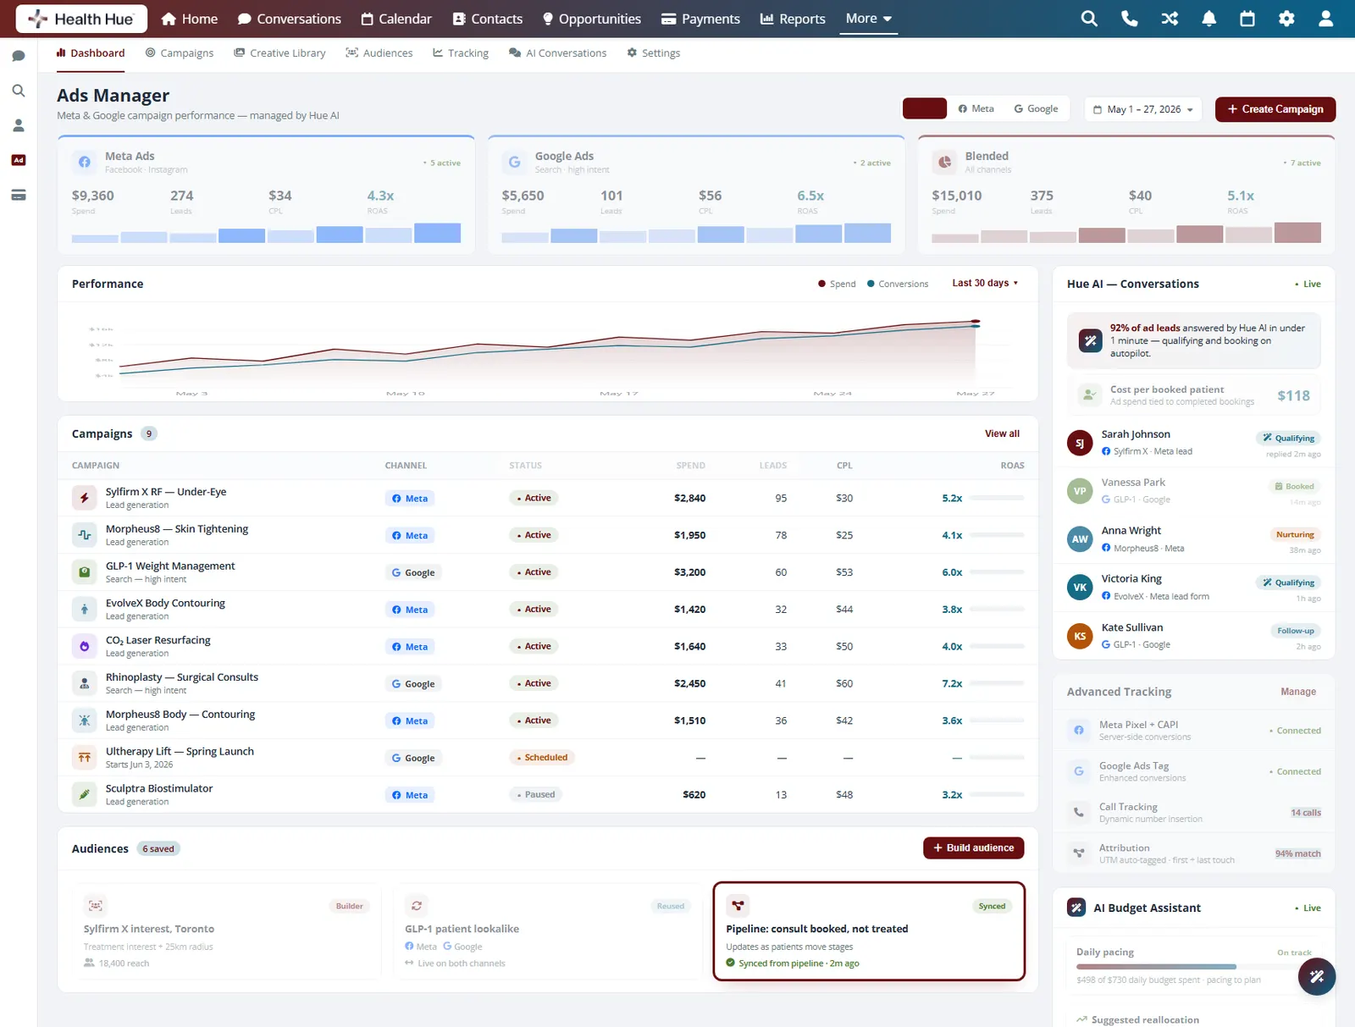Click chat bubble icon in left sidebar
Viewport: 1355px width, 1027px height.
pyautogui.click(x=19, y=56)
